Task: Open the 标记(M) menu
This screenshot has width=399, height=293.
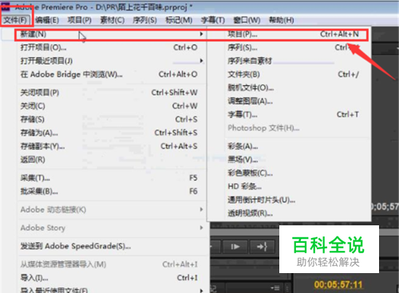Action: (x=179, y=20)
